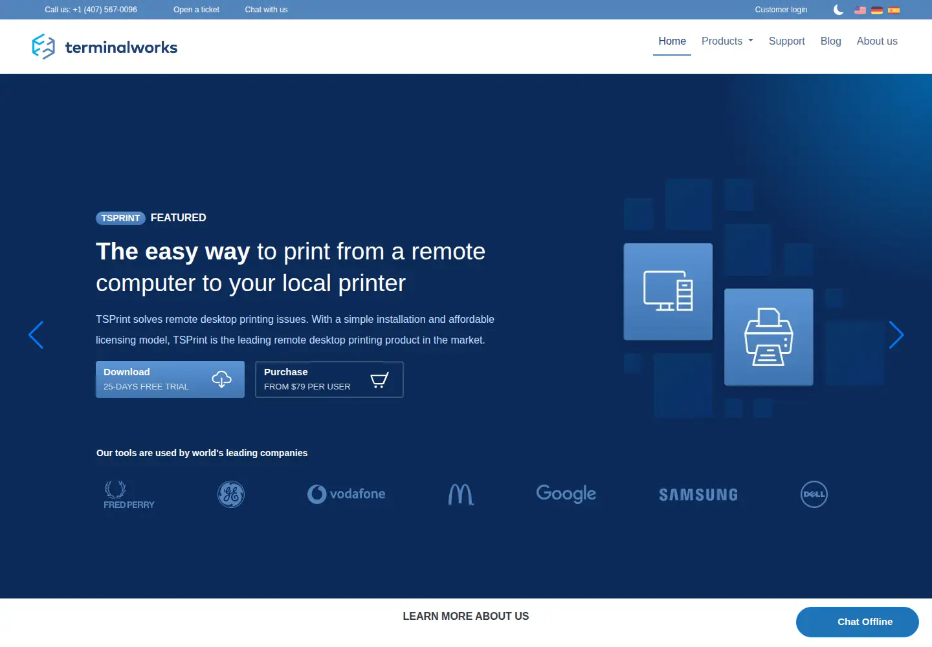Click the Fred Perry logo
Viewport: 932px width, 647px height.
point(129,495)
